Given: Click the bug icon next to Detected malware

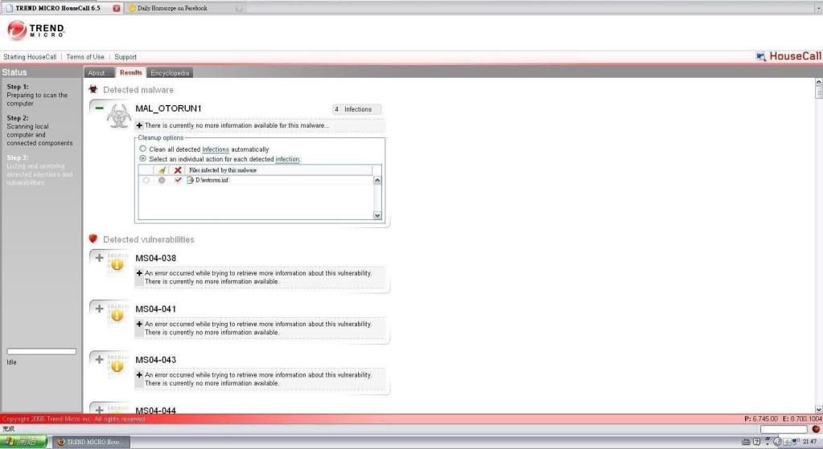Looking at the screenshot, I should [93, 90].
